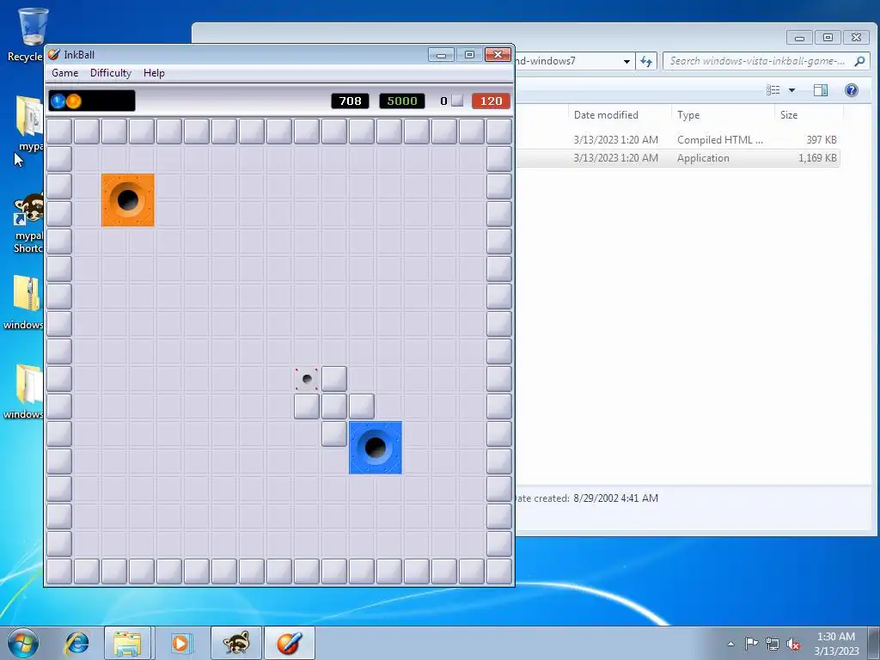This screenshot has width=880, height=660.
Task: Click the orange ball in the queue
Action: tap(74, 101)
